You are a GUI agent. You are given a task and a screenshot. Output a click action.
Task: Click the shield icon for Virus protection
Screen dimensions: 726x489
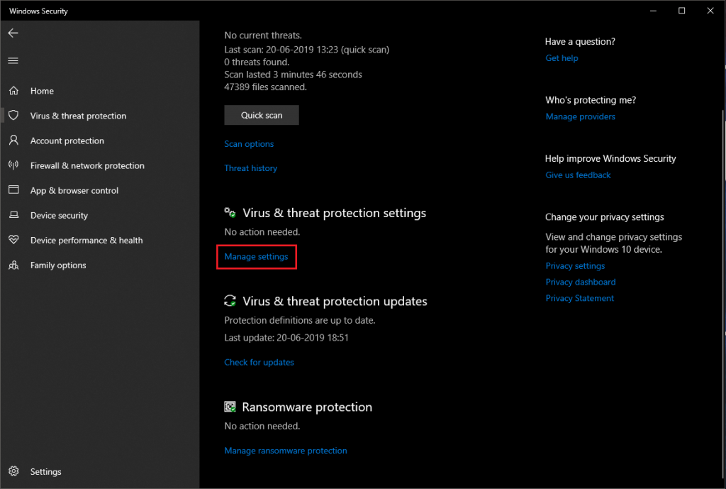click(14, 116)
